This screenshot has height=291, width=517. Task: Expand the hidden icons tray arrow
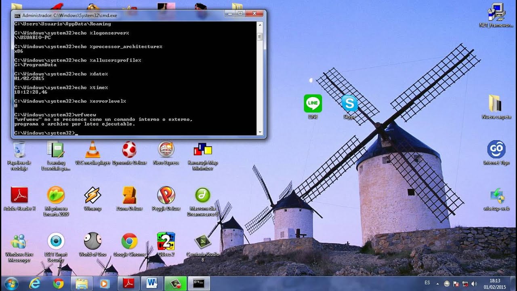(438, 283)
